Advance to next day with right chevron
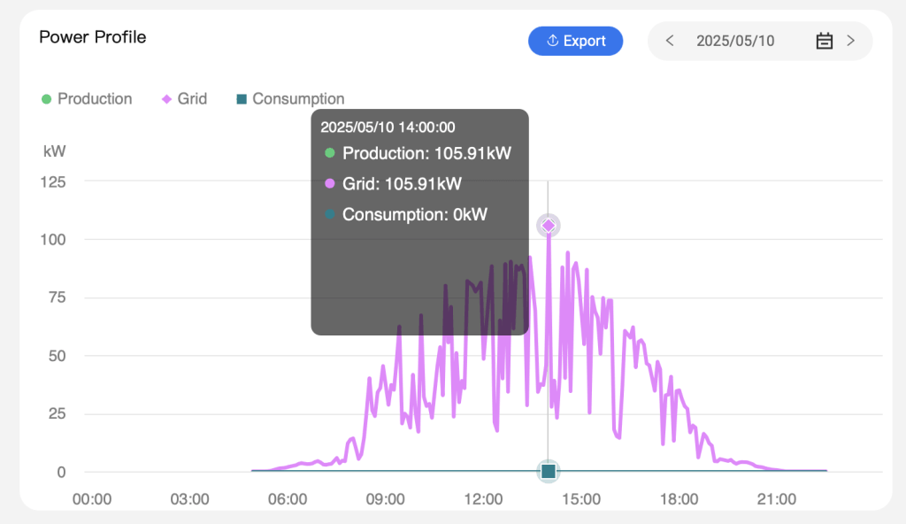Screen dimensions: 906x524 point(850,41)
